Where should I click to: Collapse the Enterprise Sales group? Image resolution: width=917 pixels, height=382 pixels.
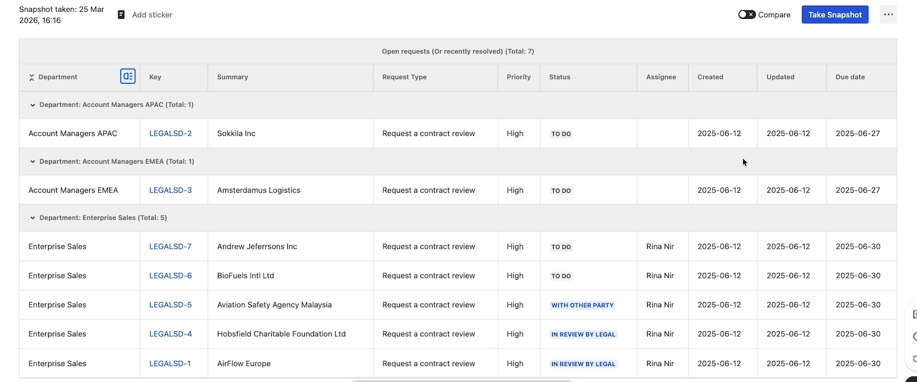(33, 218)
